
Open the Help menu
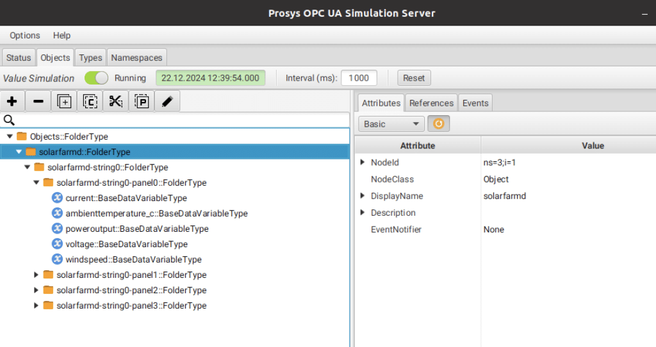(61, 36)
